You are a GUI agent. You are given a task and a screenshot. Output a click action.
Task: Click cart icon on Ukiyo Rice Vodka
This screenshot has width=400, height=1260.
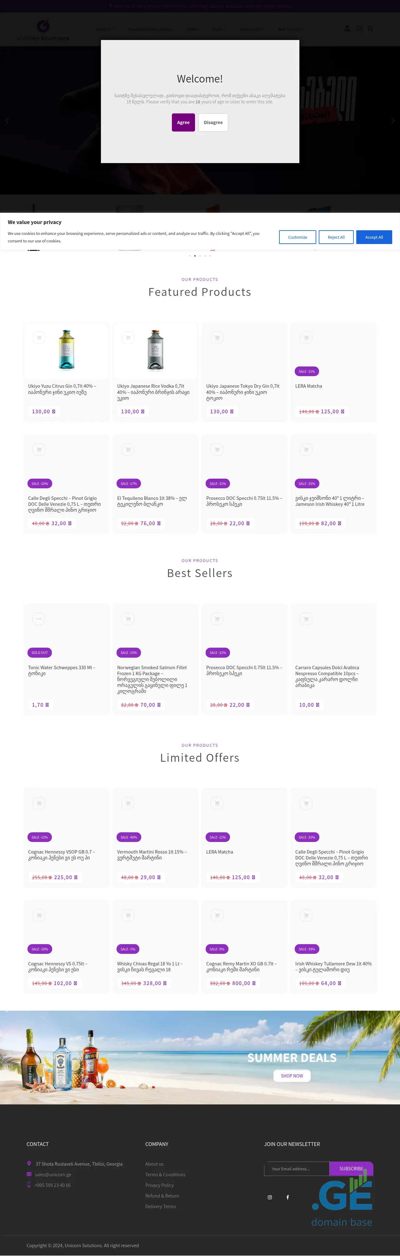[128, 337]
